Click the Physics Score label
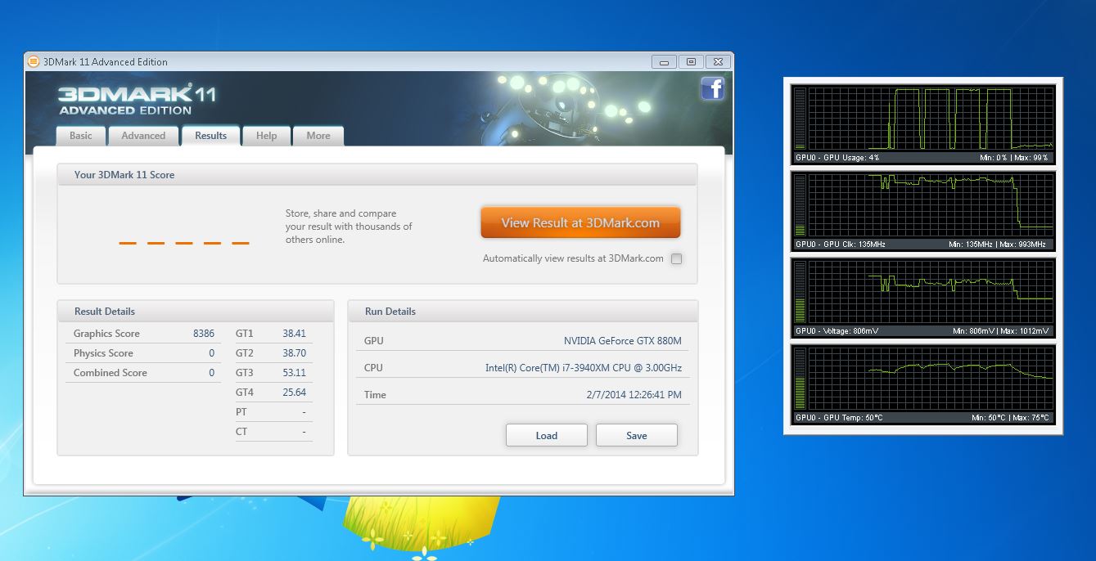 [x=103, y=353]
